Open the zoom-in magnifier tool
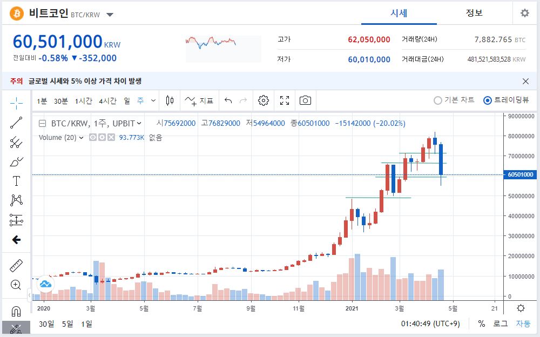540x337 pixels. (16, 285)
